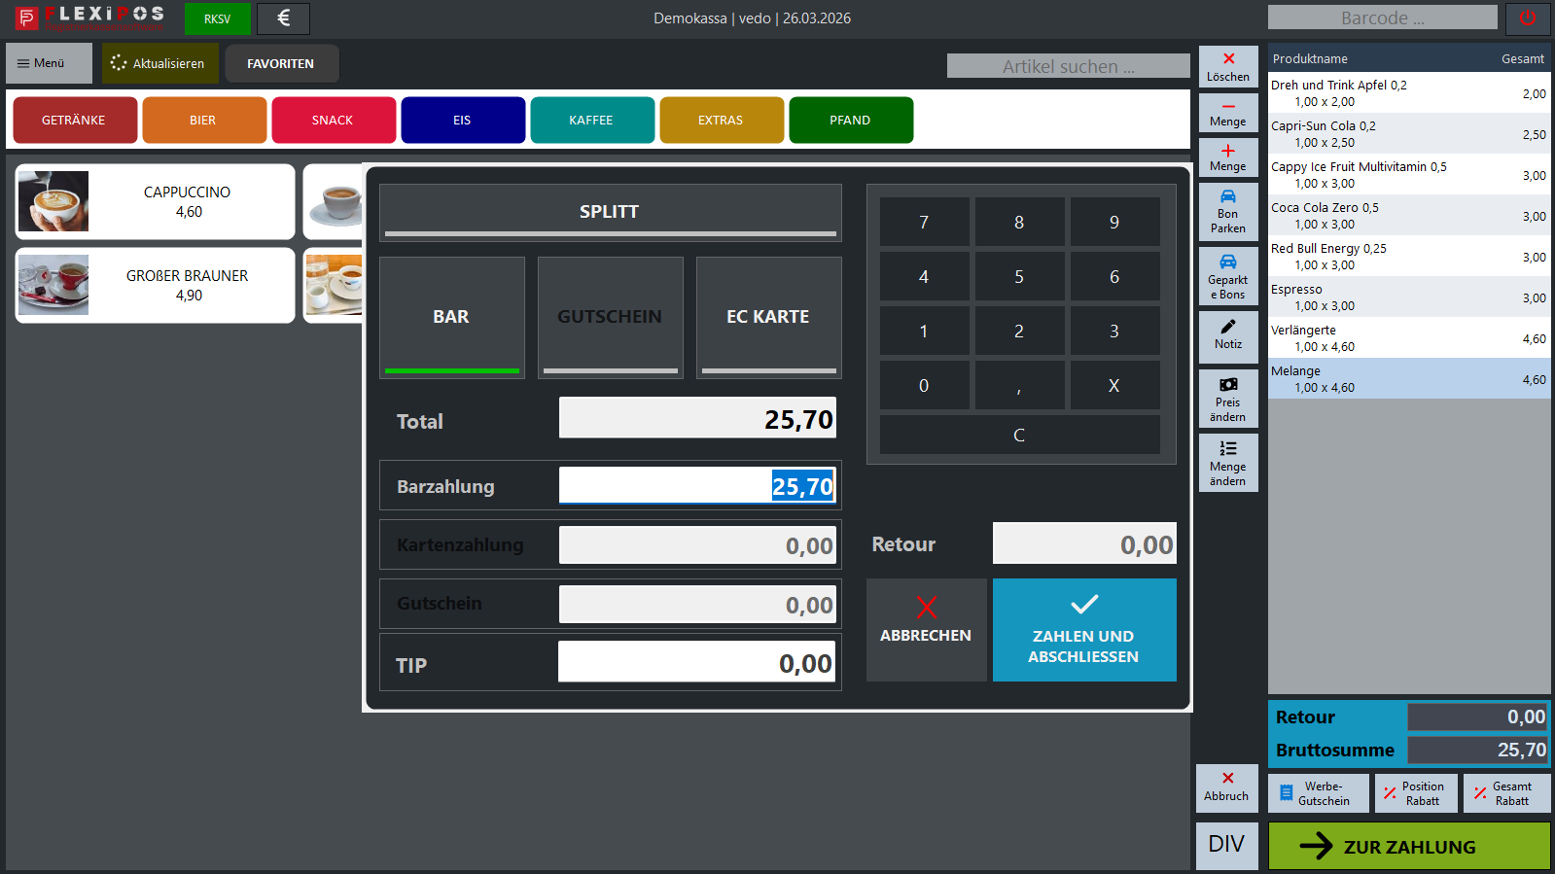The image size is (1555, 874).
Task: Select EC KARTE payment method
Action: pos(768,317)
